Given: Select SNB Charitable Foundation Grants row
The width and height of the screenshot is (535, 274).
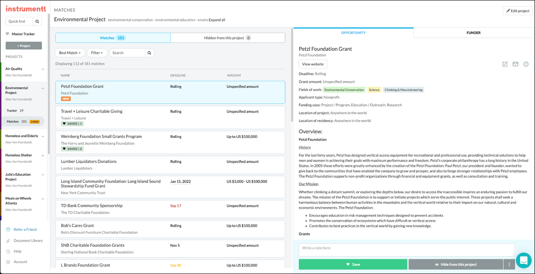Looking at the screenshot, I should coord(170,249).
